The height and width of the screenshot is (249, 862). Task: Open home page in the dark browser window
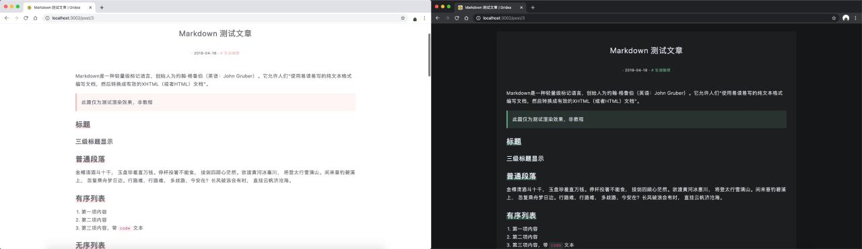coord(466,18)
